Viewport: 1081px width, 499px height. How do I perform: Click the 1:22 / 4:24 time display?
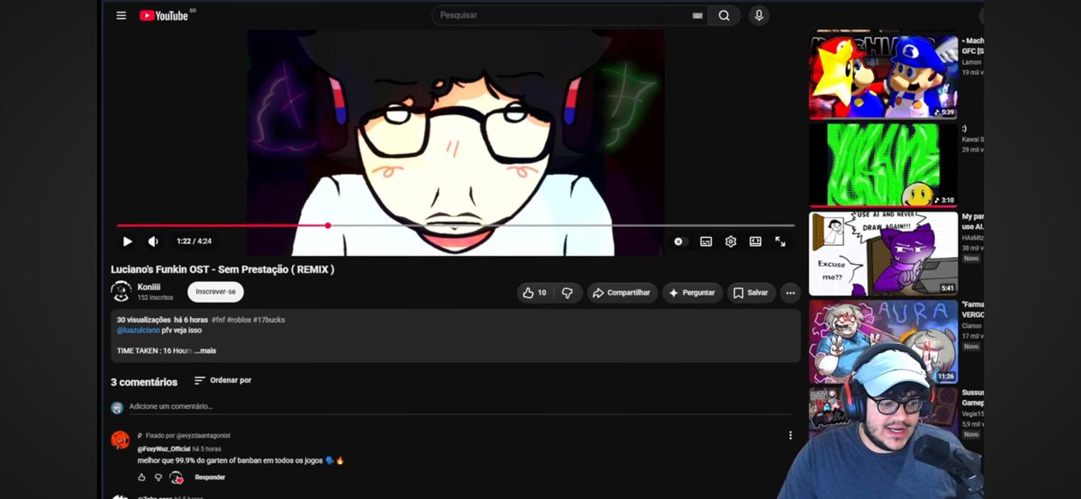[194, 241]
